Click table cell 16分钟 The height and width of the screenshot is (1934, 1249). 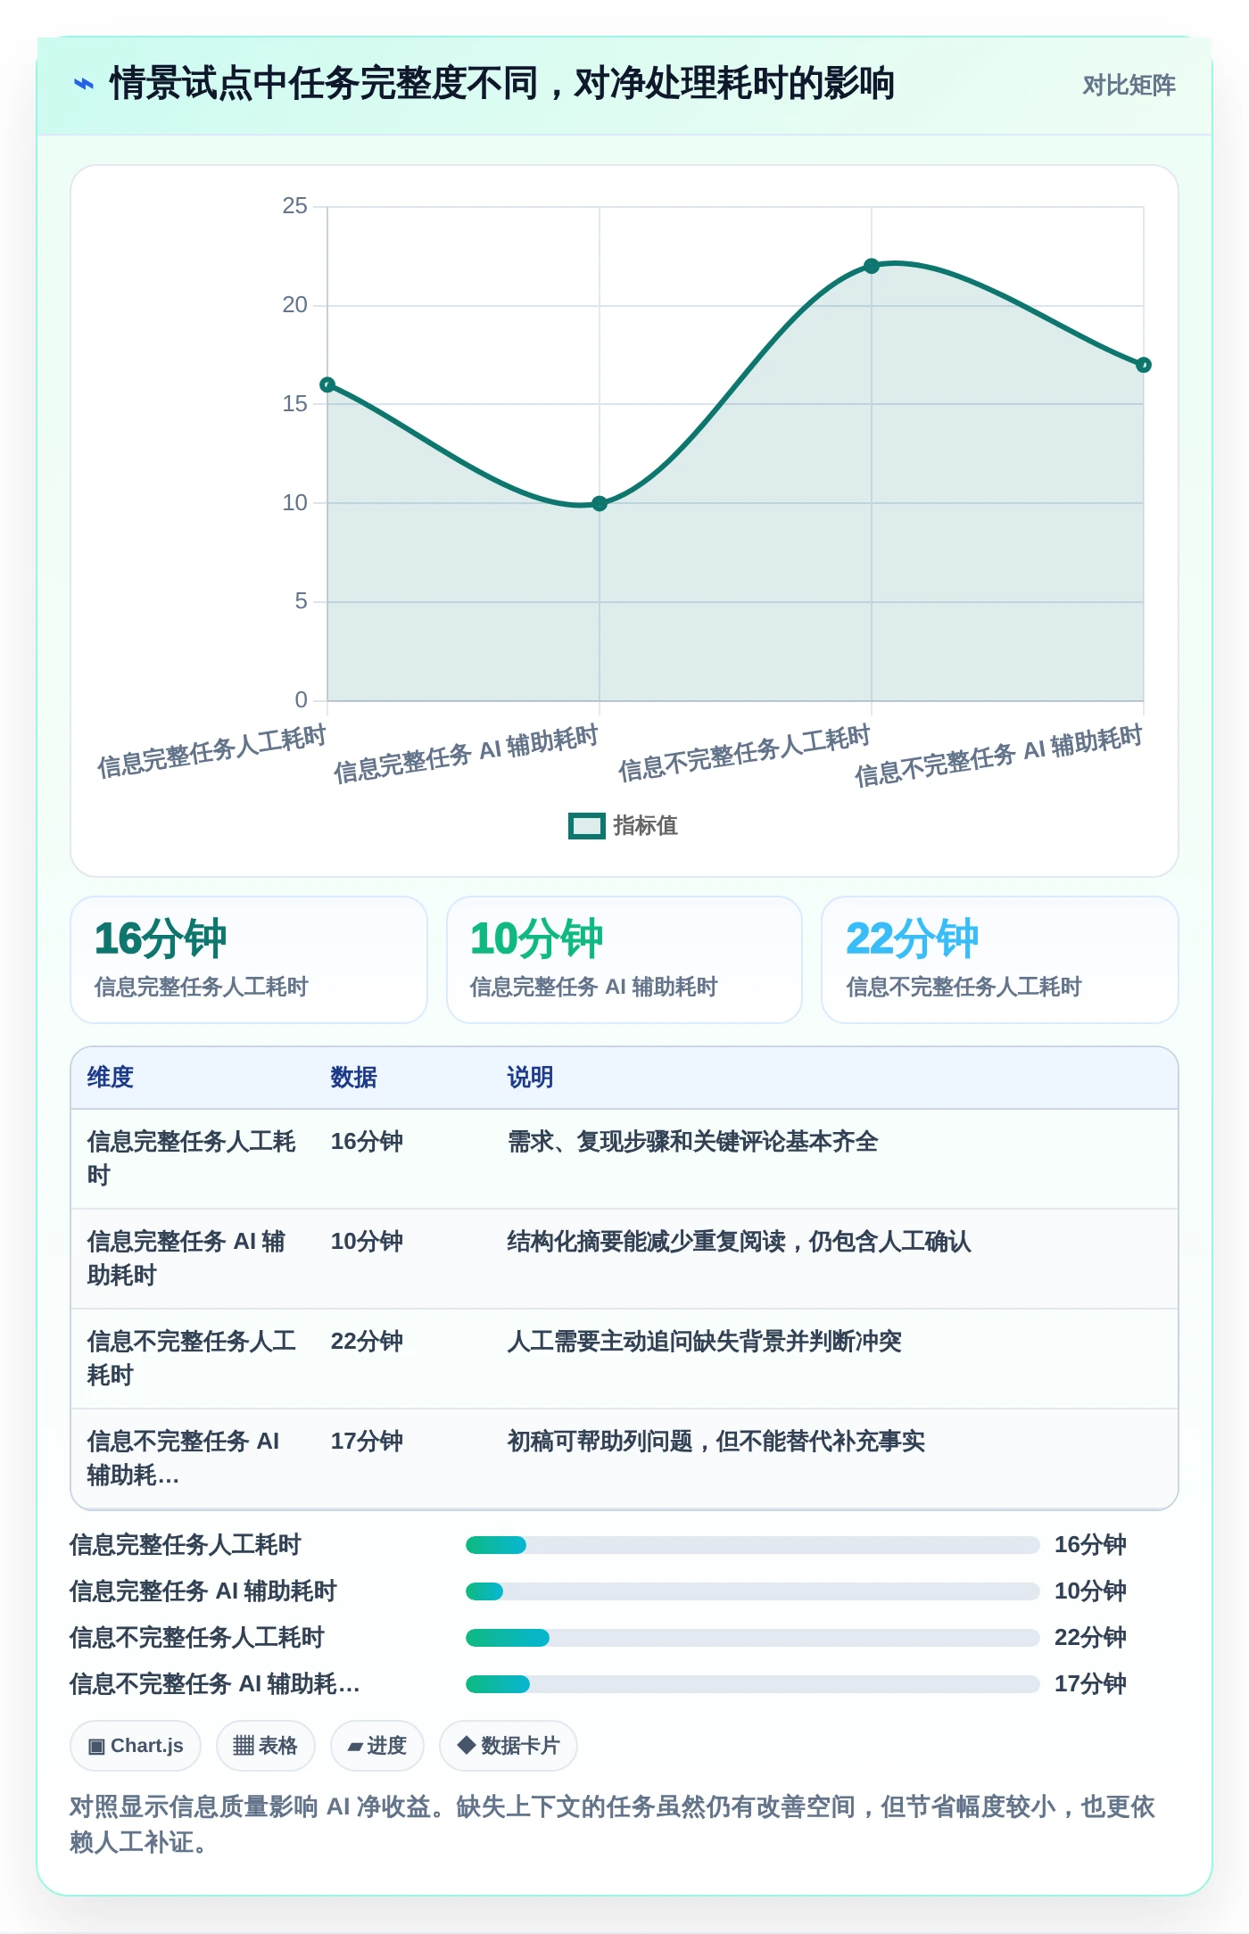click(367, 1142)
